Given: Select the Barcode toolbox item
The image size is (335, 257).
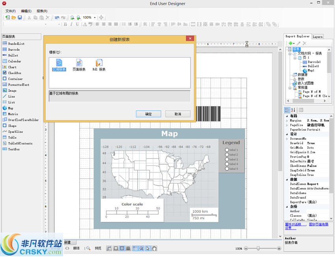Looking at the screenshot, I should click(11, 50).
